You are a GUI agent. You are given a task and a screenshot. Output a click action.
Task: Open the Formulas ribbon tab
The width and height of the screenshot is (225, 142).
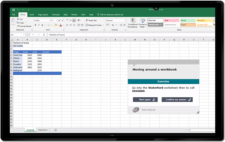pos(56,15)
